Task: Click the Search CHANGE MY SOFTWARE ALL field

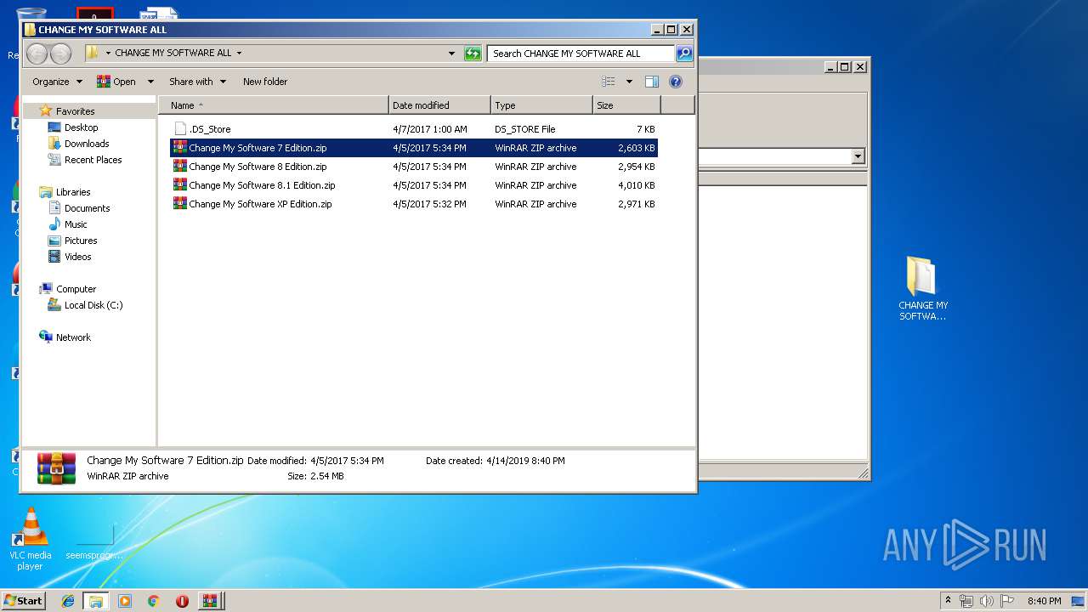Action: pos(581,53)
